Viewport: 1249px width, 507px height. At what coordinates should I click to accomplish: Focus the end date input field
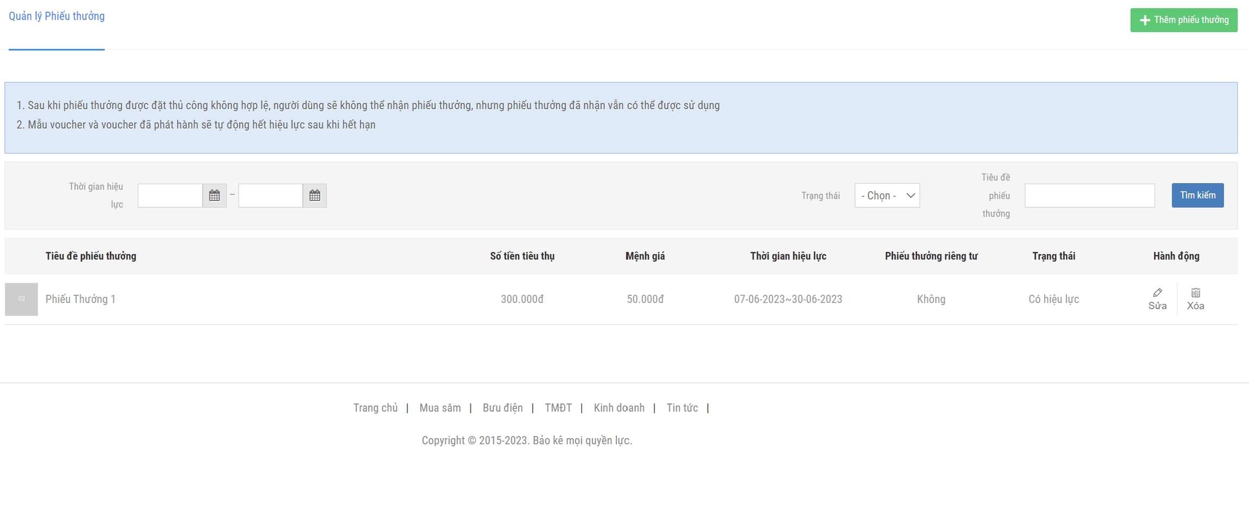point(271,196)
